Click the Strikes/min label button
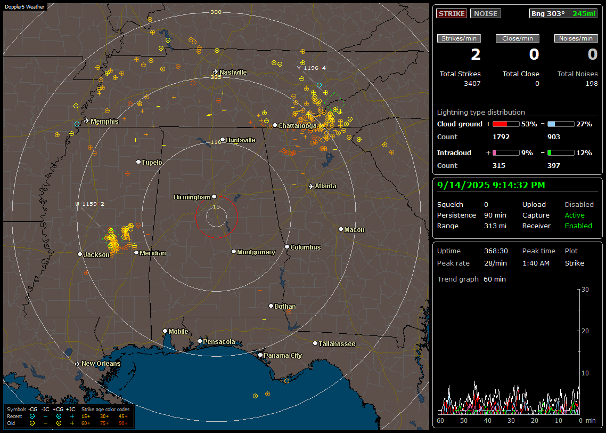This screenshot has height=433, width=606. pyautogui.click(x=458, y=38)
